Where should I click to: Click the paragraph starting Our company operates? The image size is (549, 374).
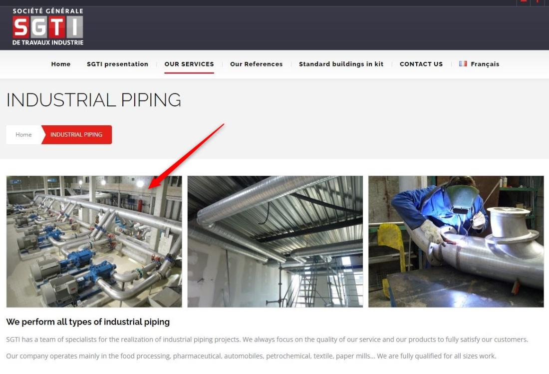click(x=251, y=356)
